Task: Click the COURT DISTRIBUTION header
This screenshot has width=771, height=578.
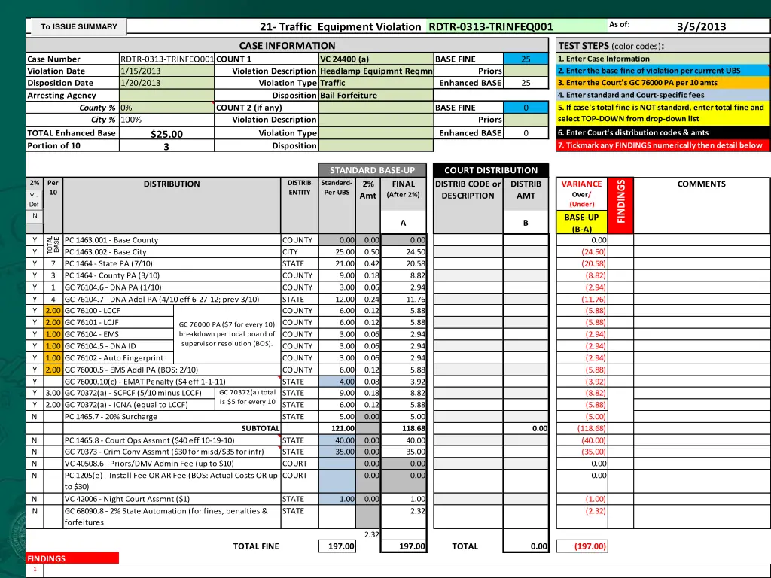Action: click(491, 170)
